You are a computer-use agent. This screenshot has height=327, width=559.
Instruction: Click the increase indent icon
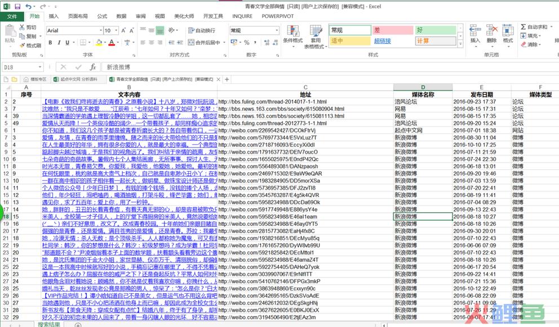(x=180, y=42)
